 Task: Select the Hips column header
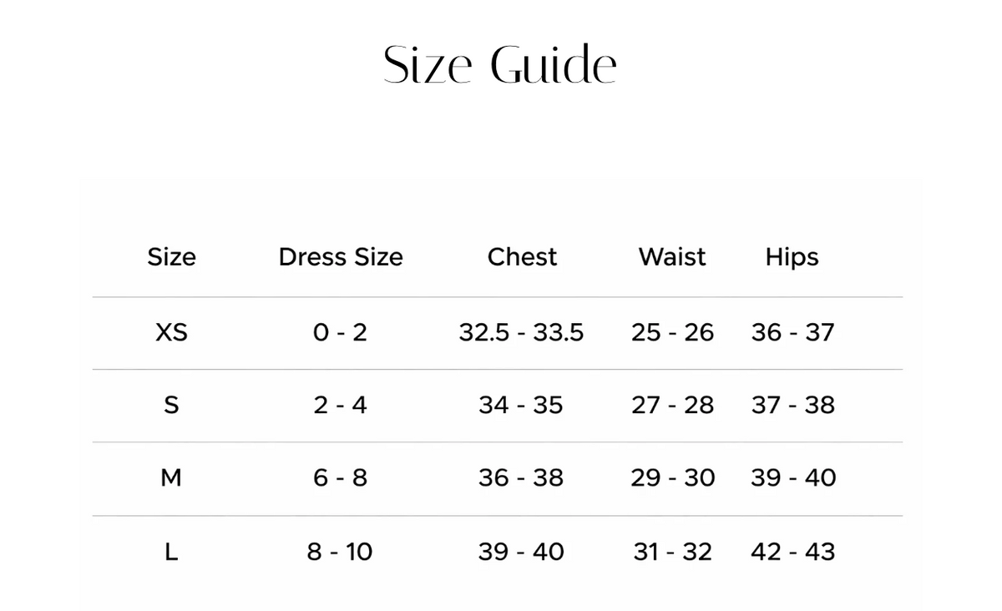click(x=792, y=258)
